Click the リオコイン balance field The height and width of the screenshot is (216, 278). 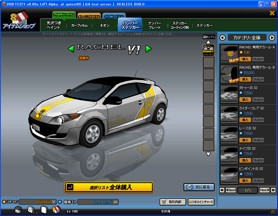pyautogui.click(x=38, y=202)
